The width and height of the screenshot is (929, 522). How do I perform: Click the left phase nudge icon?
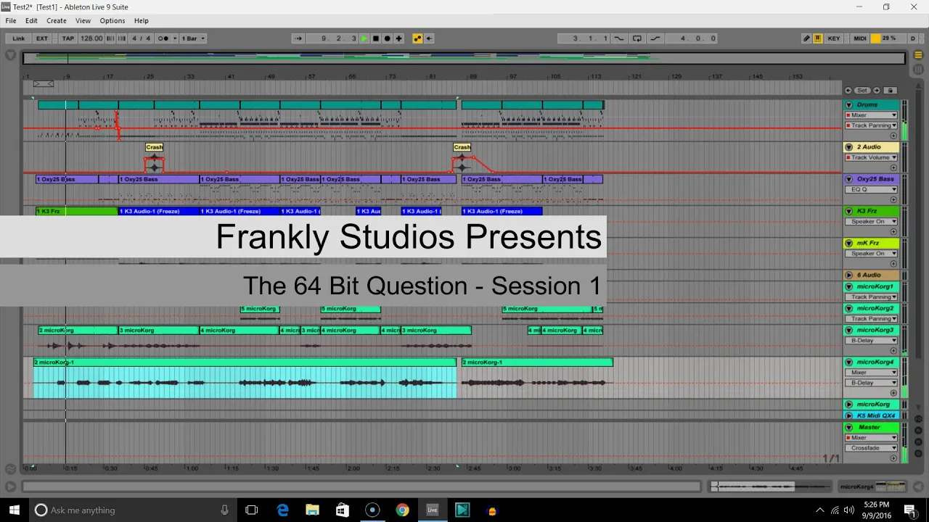pos(111,38)
